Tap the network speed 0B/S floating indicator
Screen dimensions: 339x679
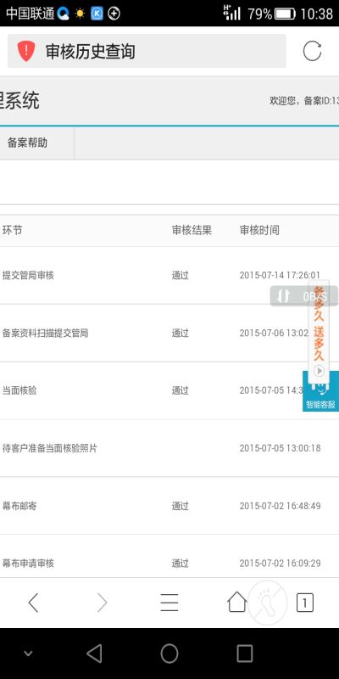point(304,296)
